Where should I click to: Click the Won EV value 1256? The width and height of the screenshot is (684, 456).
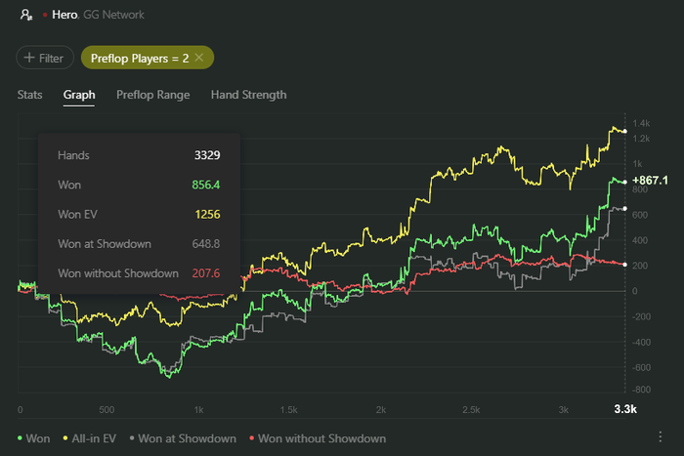click(207, 214)
